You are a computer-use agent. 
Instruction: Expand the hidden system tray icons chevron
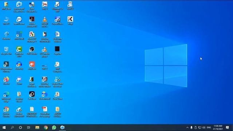coord(187,127)
